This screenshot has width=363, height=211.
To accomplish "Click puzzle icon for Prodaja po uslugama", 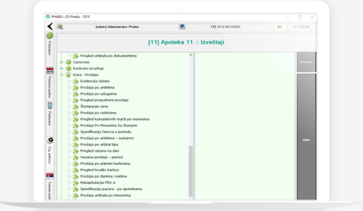I will 76,94.
